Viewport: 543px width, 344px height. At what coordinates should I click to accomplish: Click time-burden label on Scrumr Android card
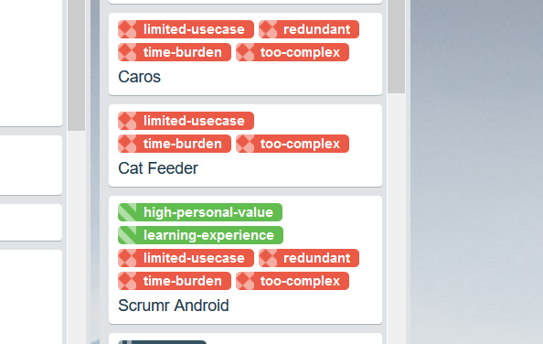coord(175,281)
